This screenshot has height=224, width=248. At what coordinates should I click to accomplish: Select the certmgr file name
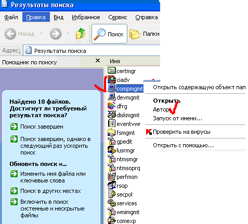(126, 71)
